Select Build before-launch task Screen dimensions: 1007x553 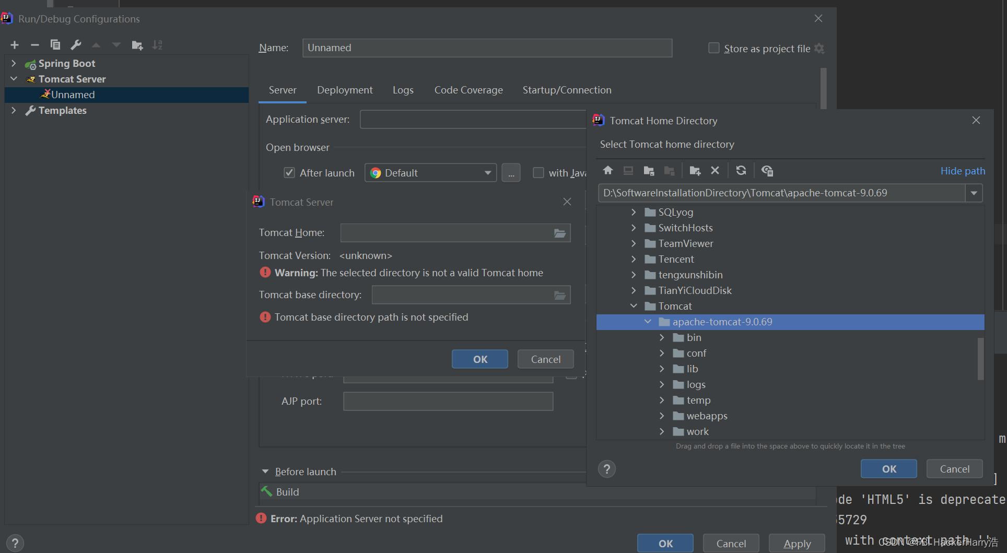537,492
